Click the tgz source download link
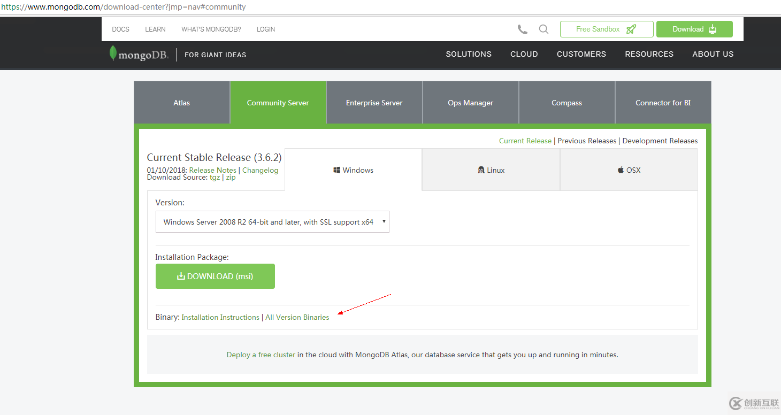781x415 pixels. pyautogui.click(x=215, y=178)
